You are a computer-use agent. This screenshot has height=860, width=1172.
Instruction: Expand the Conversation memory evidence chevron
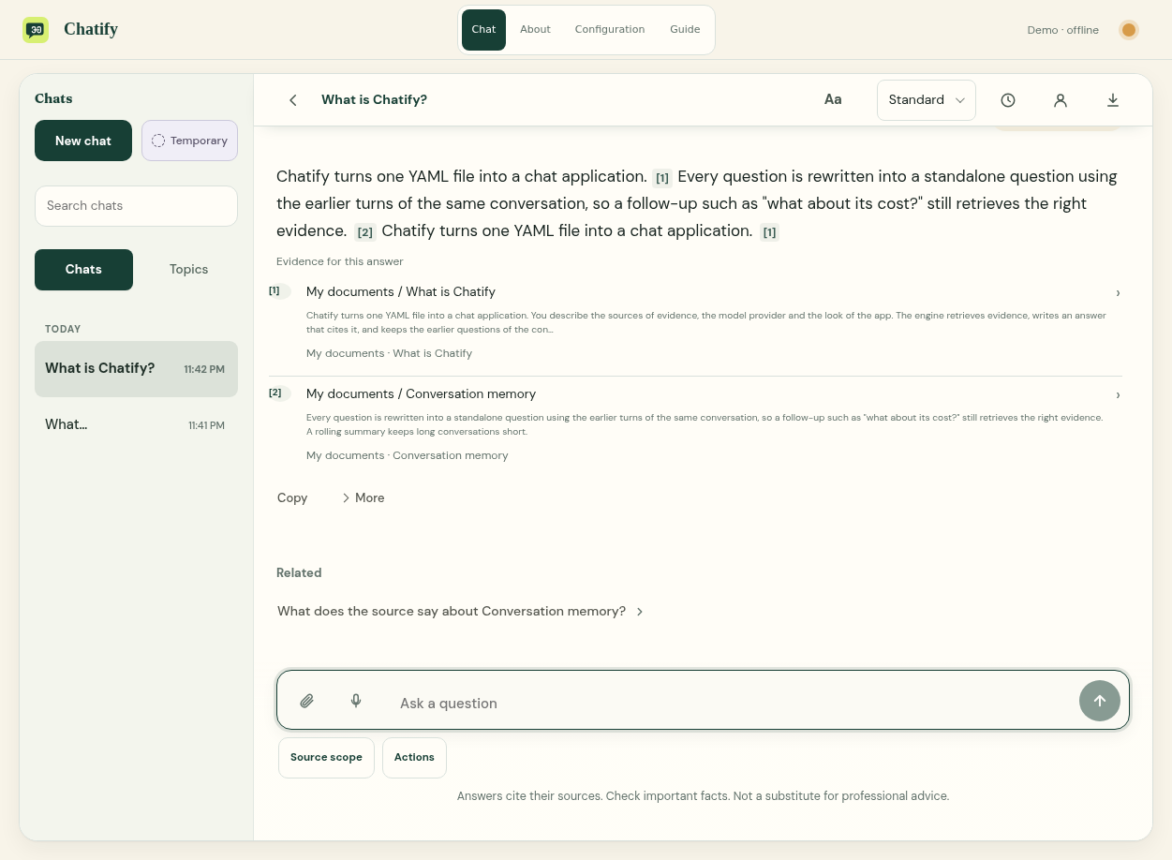click(1118, 395)
